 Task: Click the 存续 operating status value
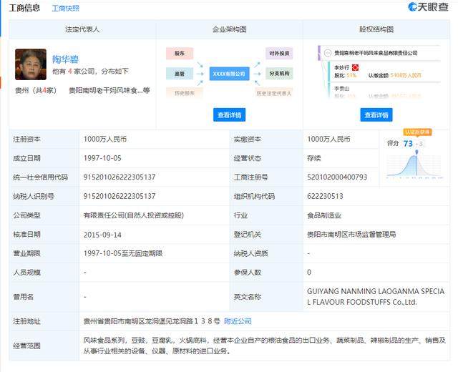coord(313,158)
